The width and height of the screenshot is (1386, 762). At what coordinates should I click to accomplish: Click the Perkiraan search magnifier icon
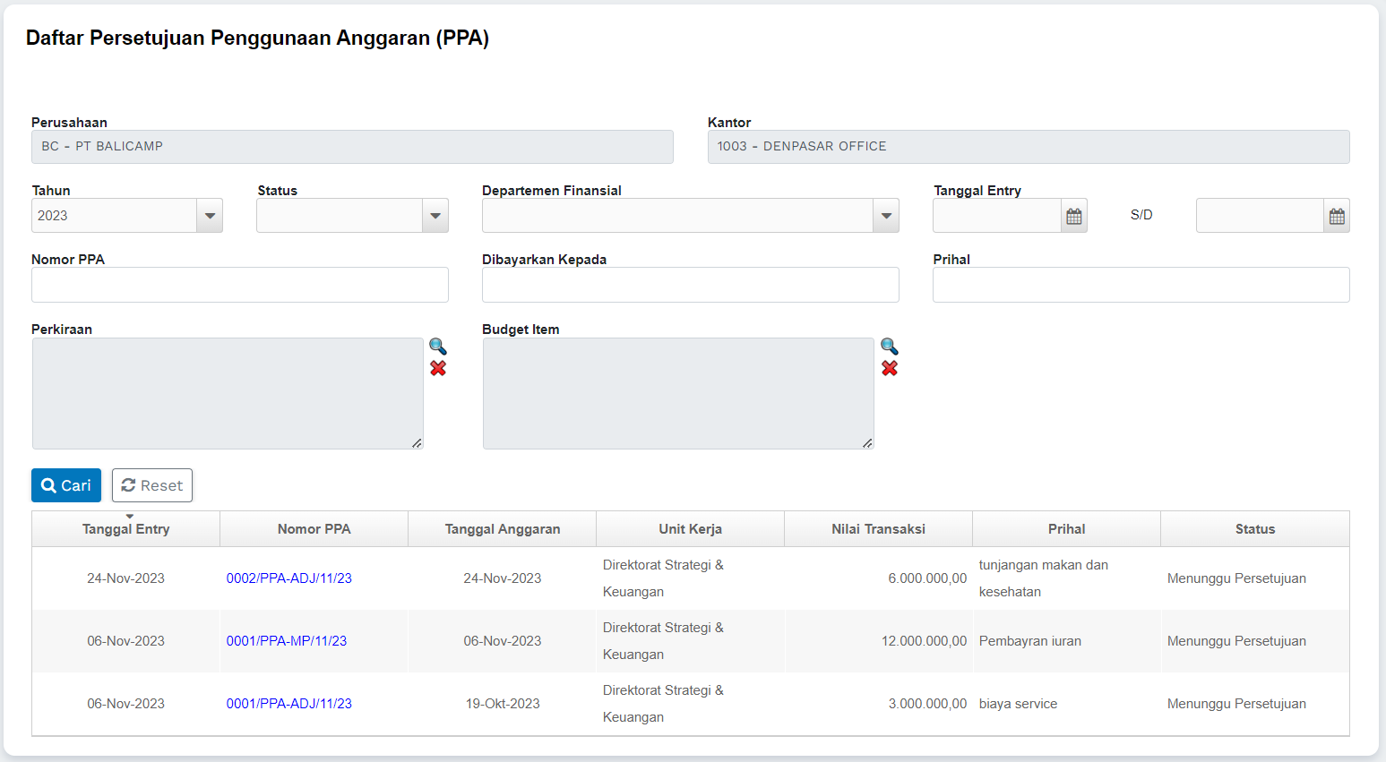pos(437,347)
